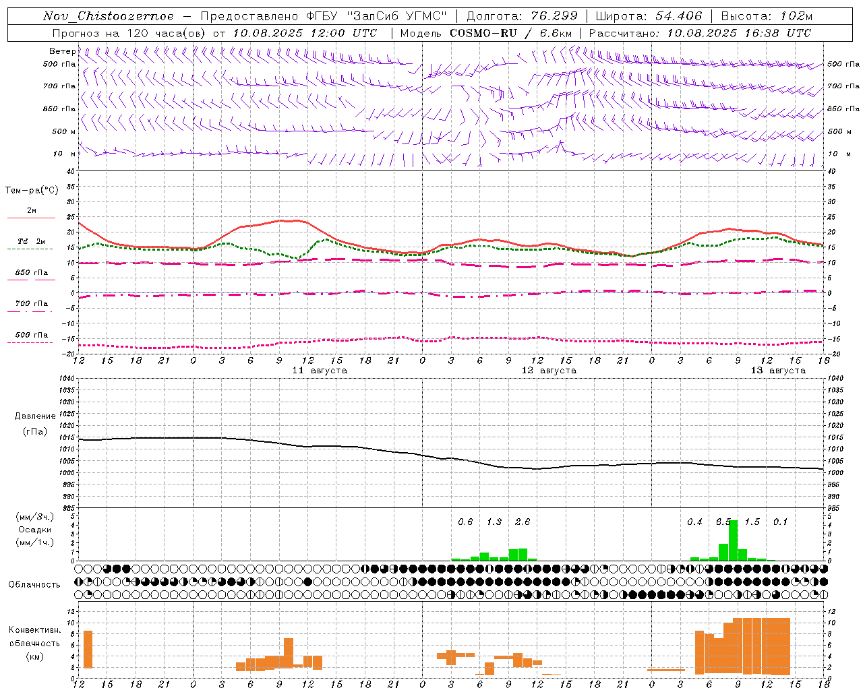Screen dimensions: 863x690
Task: Click the "(км)" convective cloud unit
Action: (x=35, y=656)
